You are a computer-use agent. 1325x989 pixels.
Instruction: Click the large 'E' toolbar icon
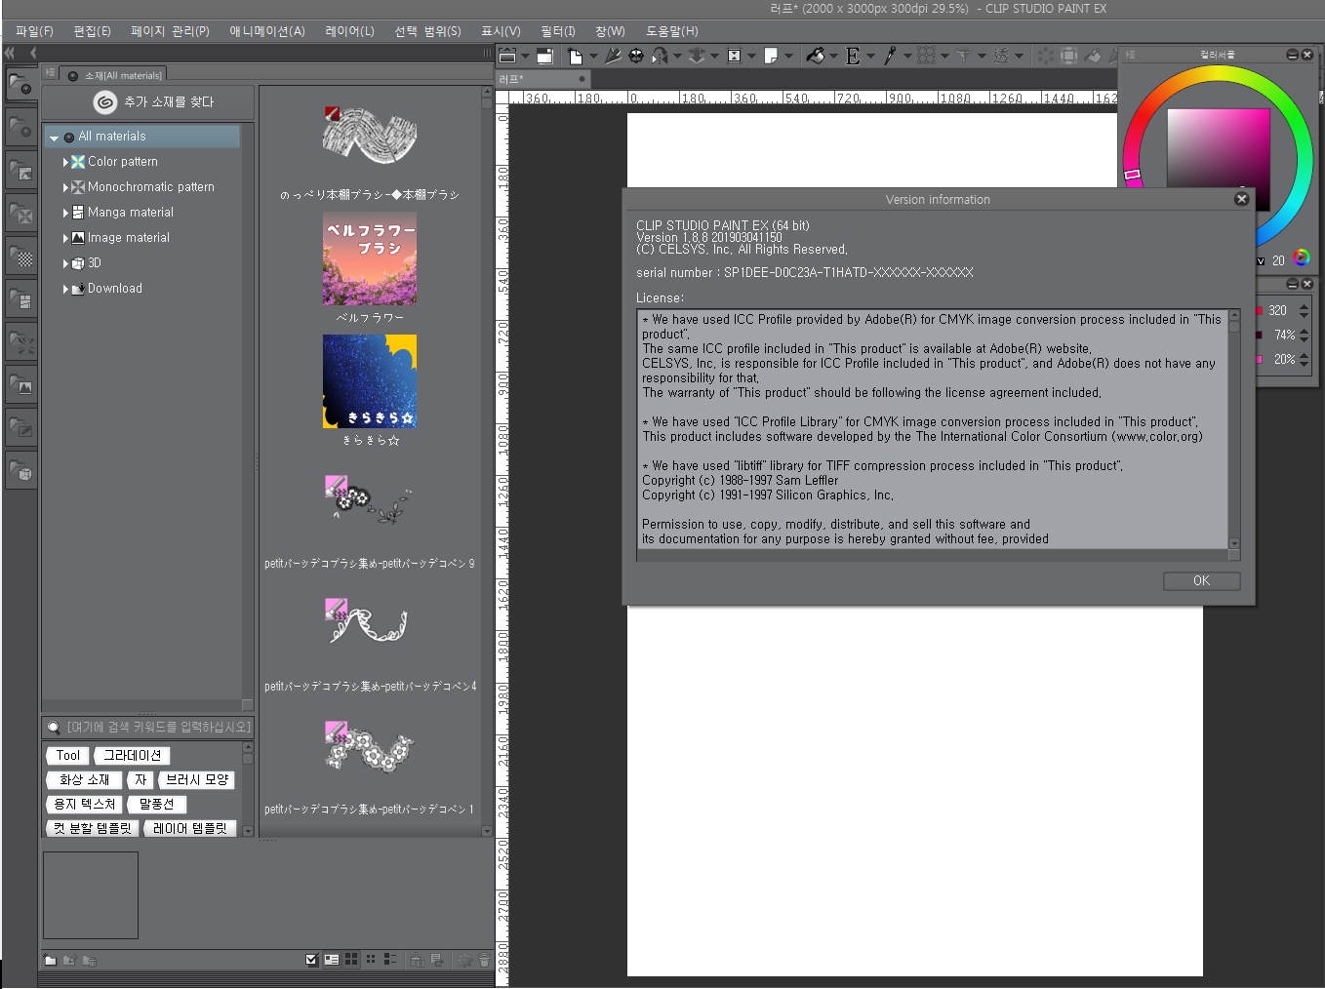853,57
